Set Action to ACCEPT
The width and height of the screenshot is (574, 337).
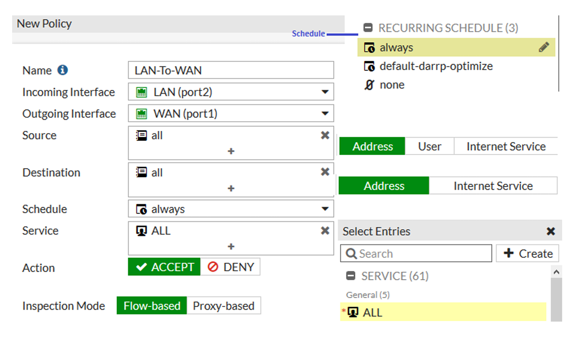point(164,267)
